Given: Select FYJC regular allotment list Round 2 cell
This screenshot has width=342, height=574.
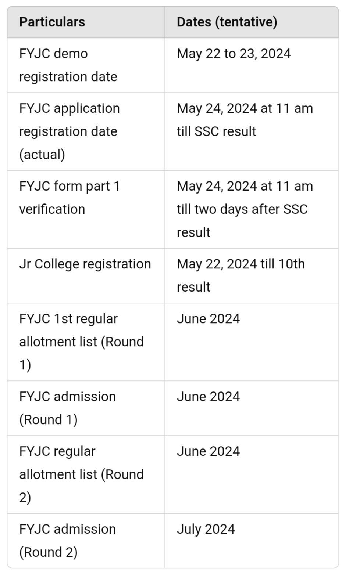Looking at the screenshot, I should (81, 474).
